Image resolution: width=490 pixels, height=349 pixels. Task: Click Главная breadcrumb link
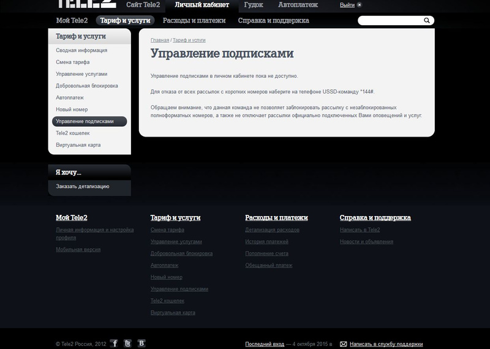pos(160,40)
